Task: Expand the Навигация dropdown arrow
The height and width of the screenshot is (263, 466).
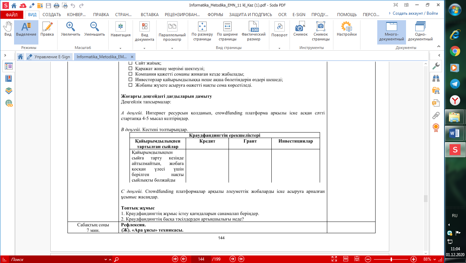Action: 121,48
